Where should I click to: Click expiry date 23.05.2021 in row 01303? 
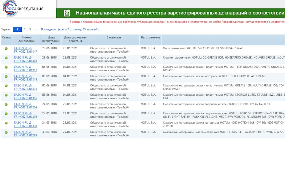click(x=70, y=123)
